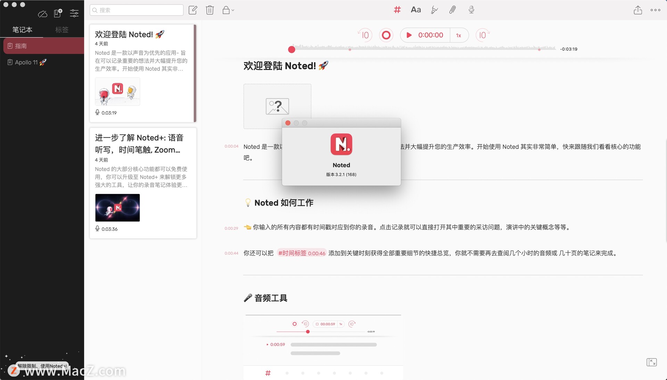Screen dimensions: 667x380
Task: Toggle the iCloud sync off icon
Action: [x=42, y=14]
